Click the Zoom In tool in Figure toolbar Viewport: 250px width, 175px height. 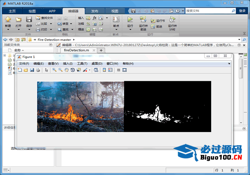click(x=54, y=70)
